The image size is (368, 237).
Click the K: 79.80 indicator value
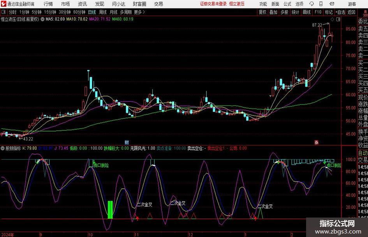tap(30, 148)
